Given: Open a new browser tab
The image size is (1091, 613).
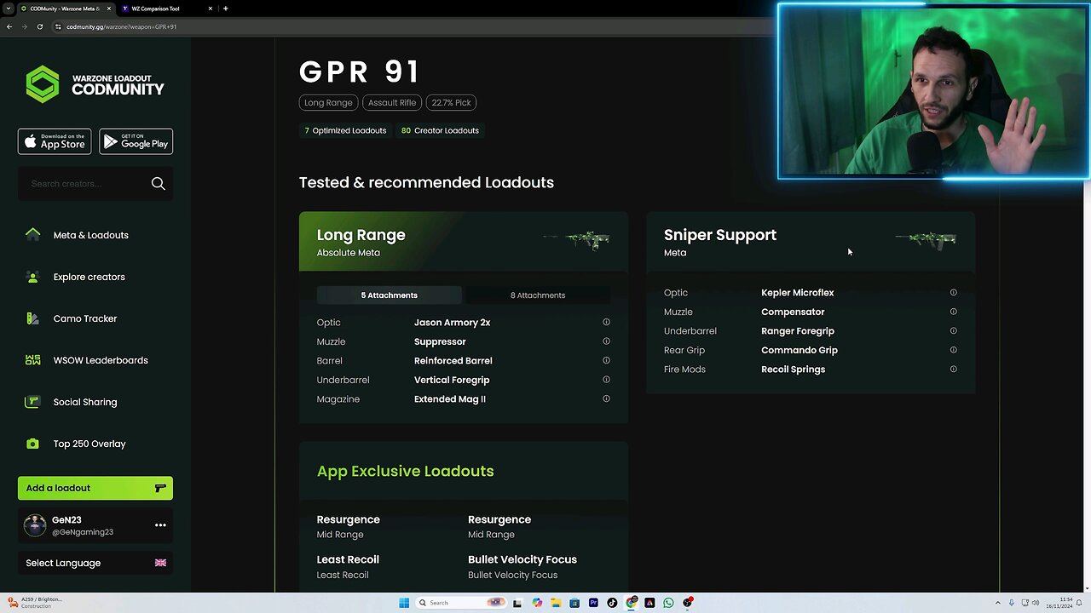Looking at the screenshot, I should click(225, 9).
